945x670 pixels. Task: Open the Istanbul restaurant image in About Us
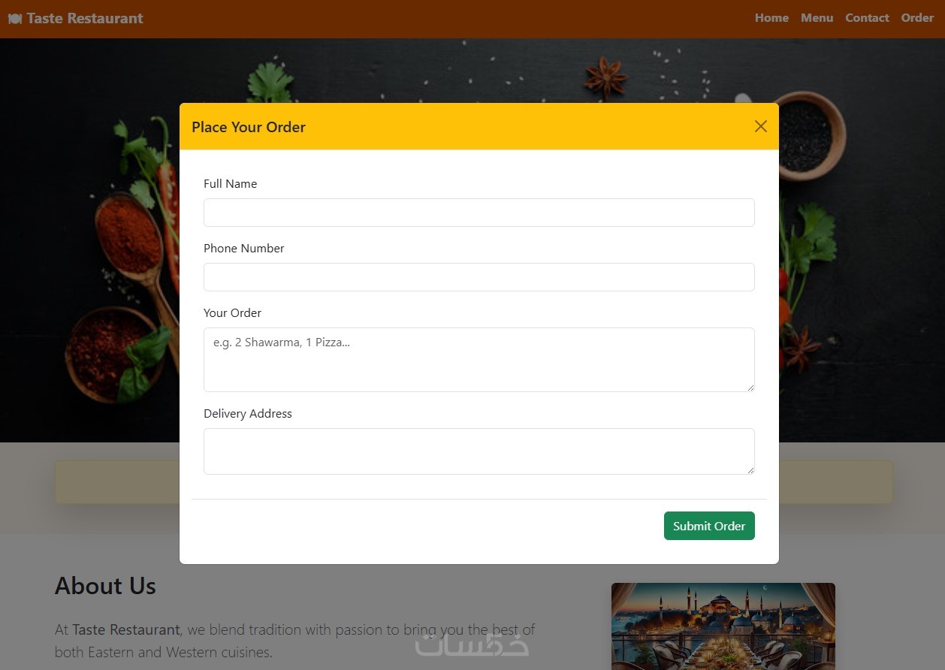pos(723,626)
